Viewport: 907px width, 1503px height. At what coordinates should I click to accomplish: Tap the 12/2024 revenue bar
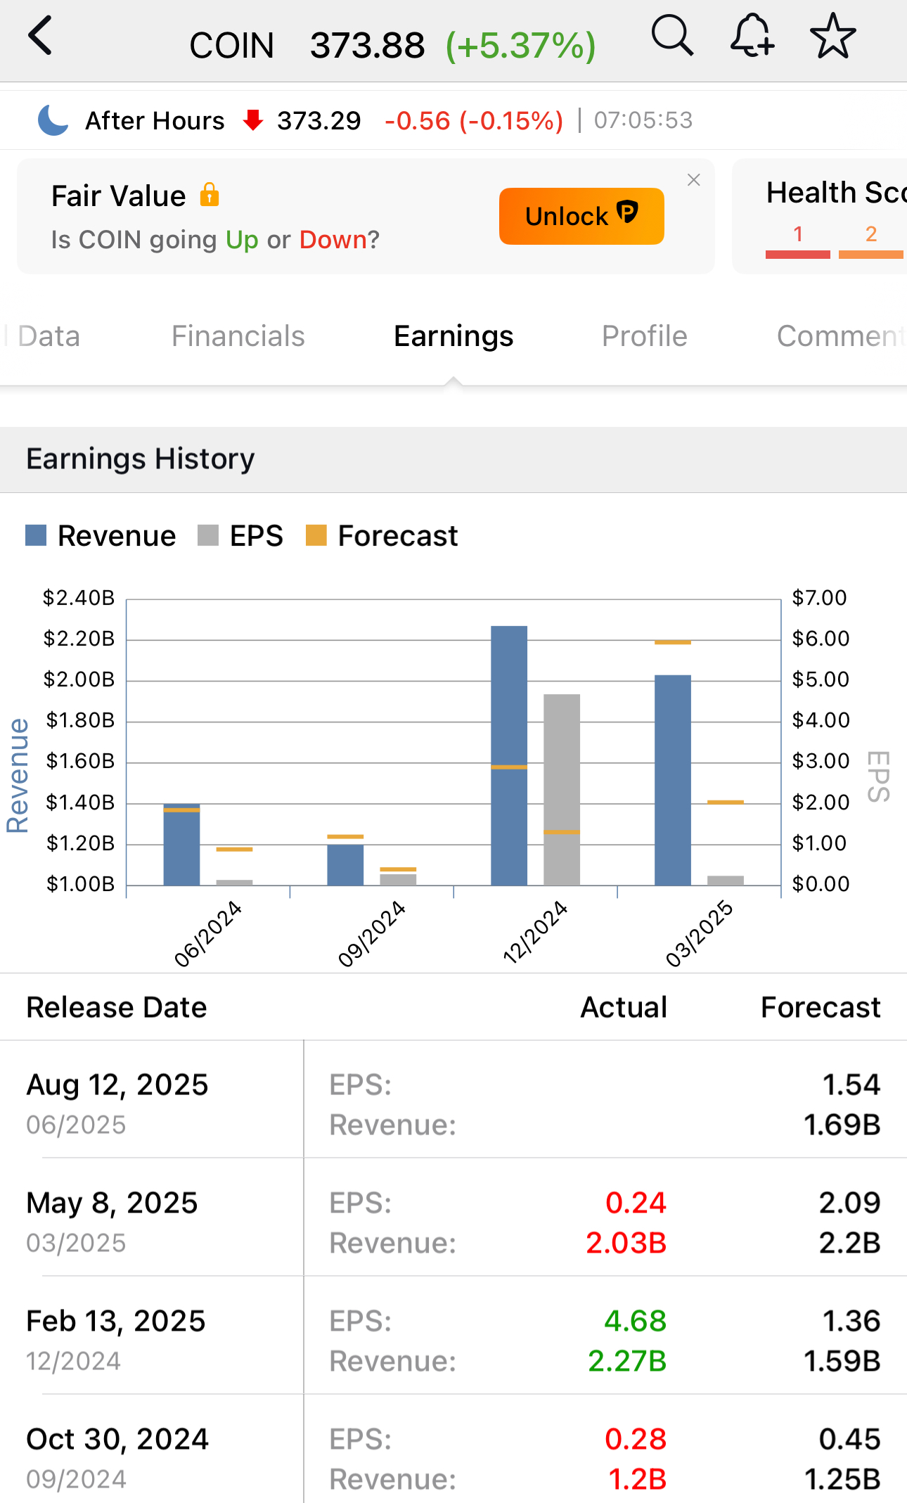(509, 755)
